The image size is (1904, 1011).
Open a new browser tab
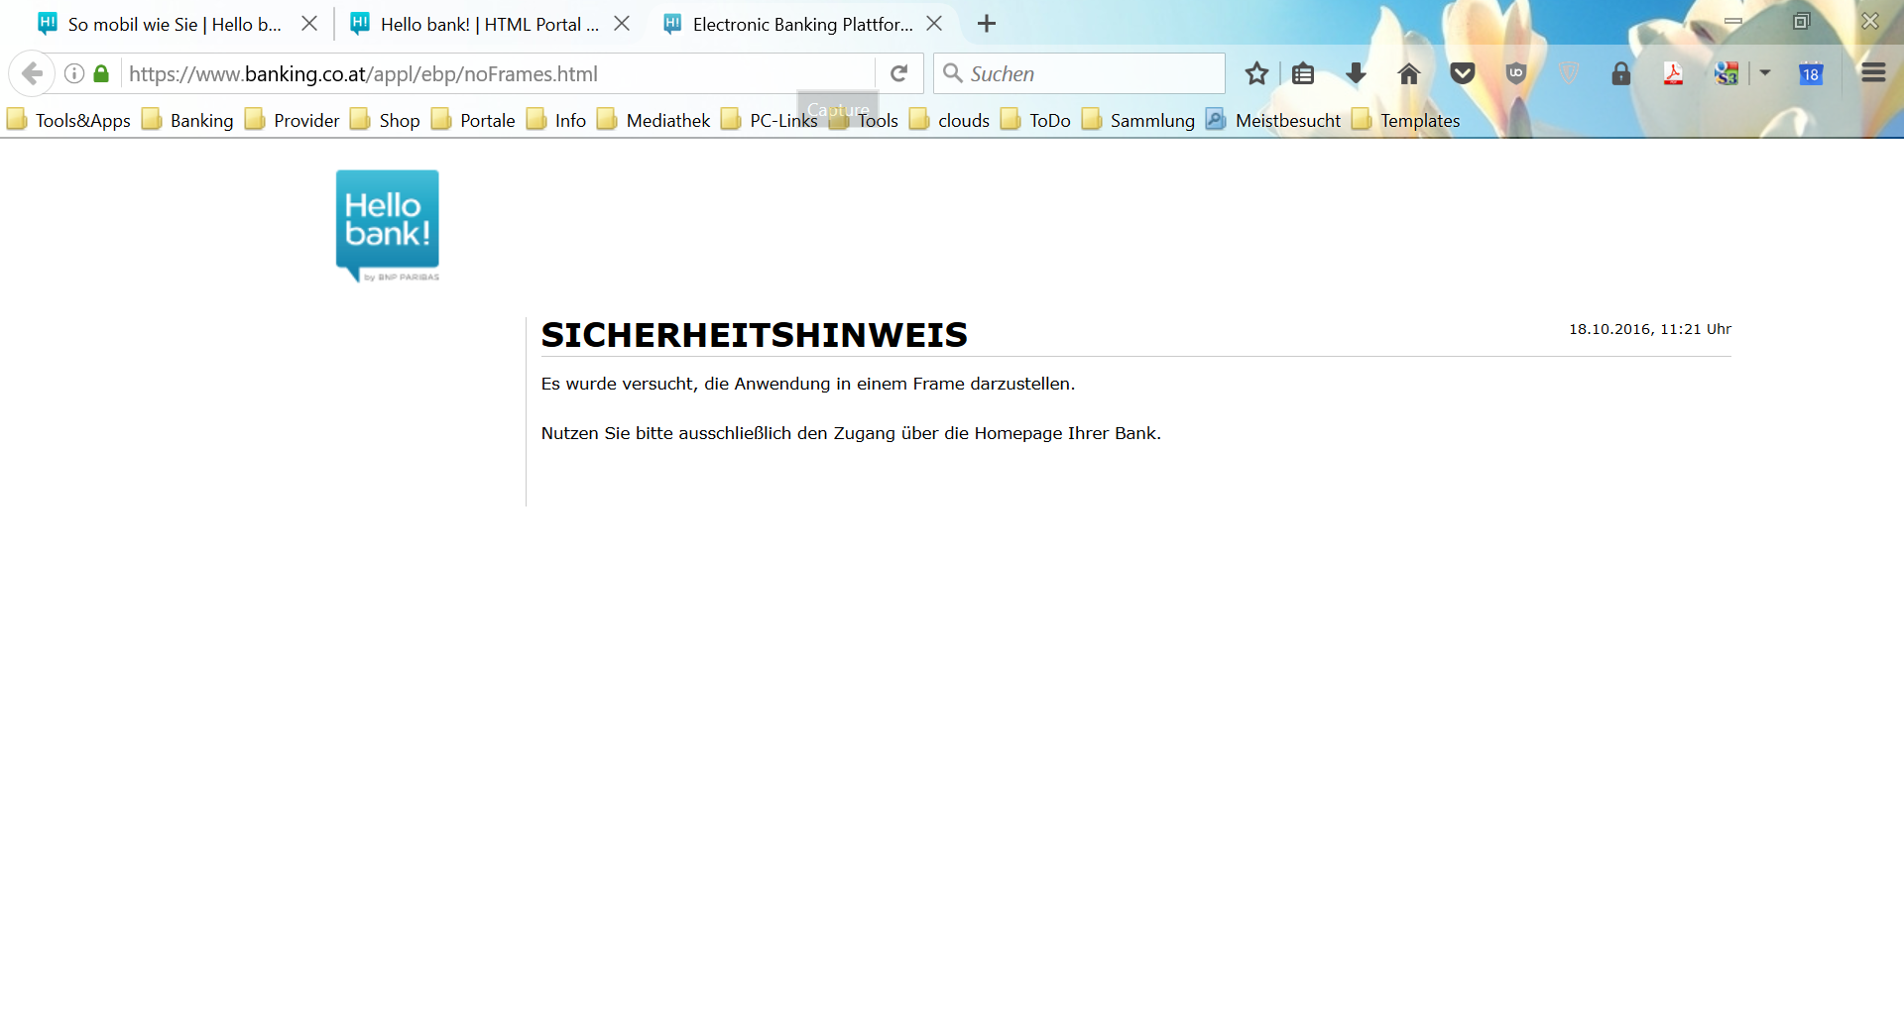(x=986, y=24)
